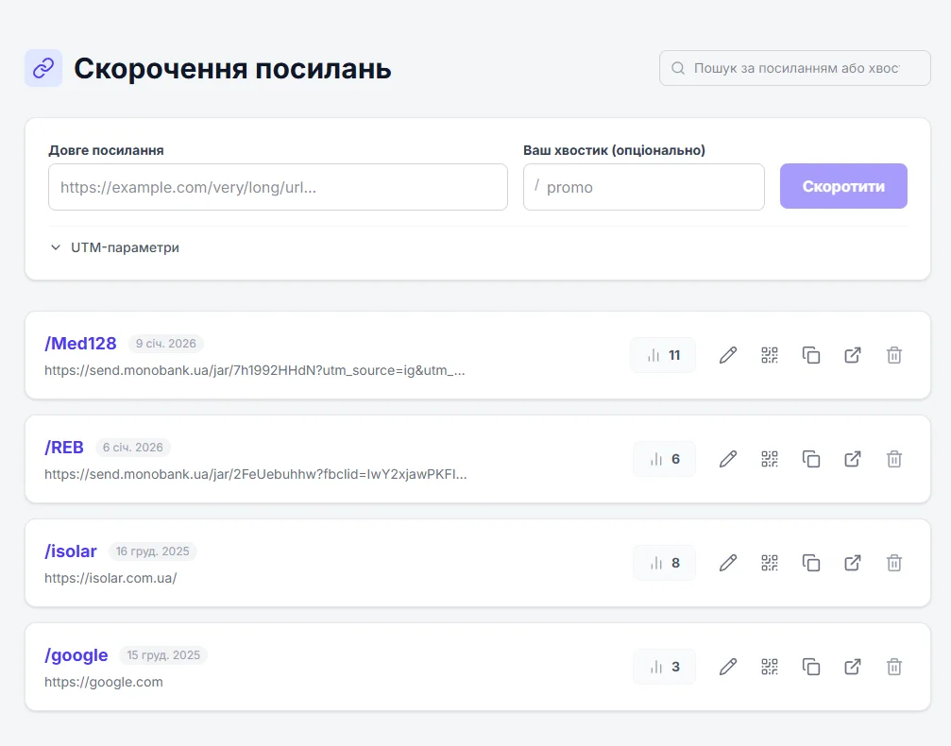This screenshot has width=951, height=746.
Task: Focus the Пошук за посиланням search box
Action: pyautogui.click(x=794, y=68)
